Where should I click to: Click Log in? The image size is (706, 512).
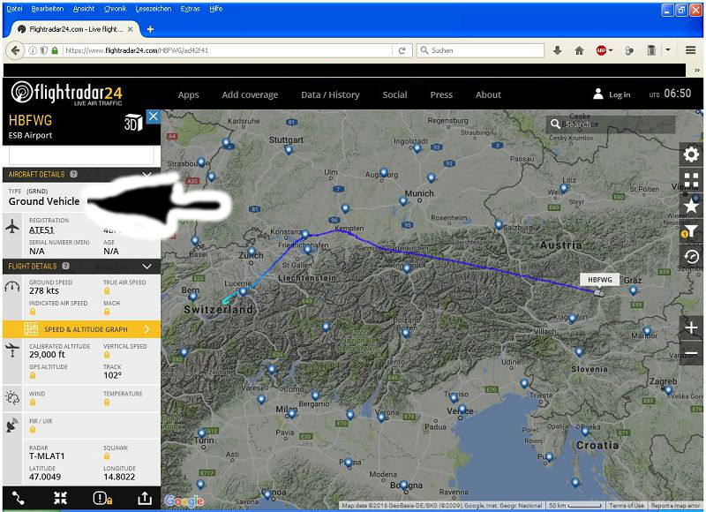[x=612, y=94]
